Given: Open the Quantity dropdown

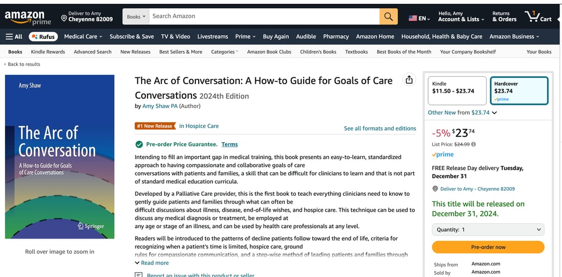Looking at the screenshot, I should (x=488, y=230).
